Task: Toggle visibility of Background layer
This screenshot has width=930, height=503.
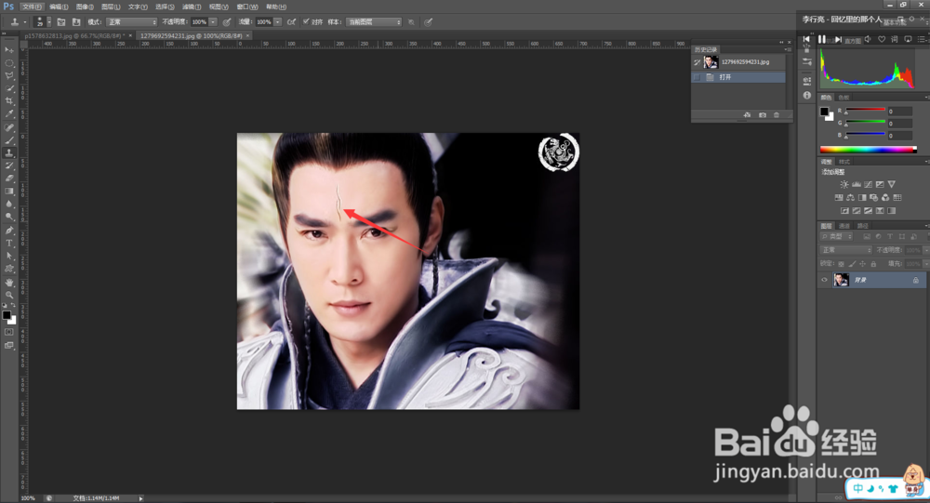Action: click(x=824, y=280)
